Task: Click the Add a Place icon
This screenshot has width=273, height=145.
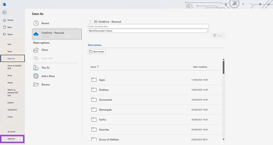Action: click(36, 76)
